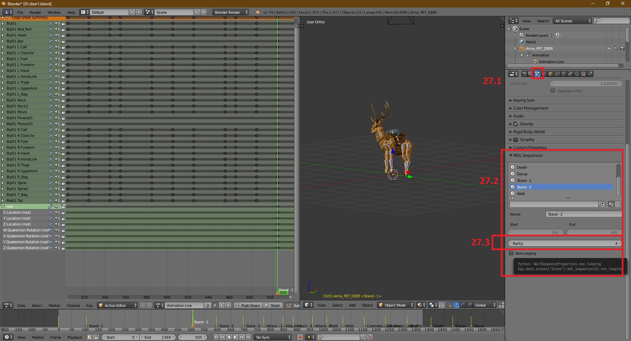Viewport: 631px width, 341px height.
Task: Open the Bone properties tab
Action: pyautogui.click(x=570, y=74)
